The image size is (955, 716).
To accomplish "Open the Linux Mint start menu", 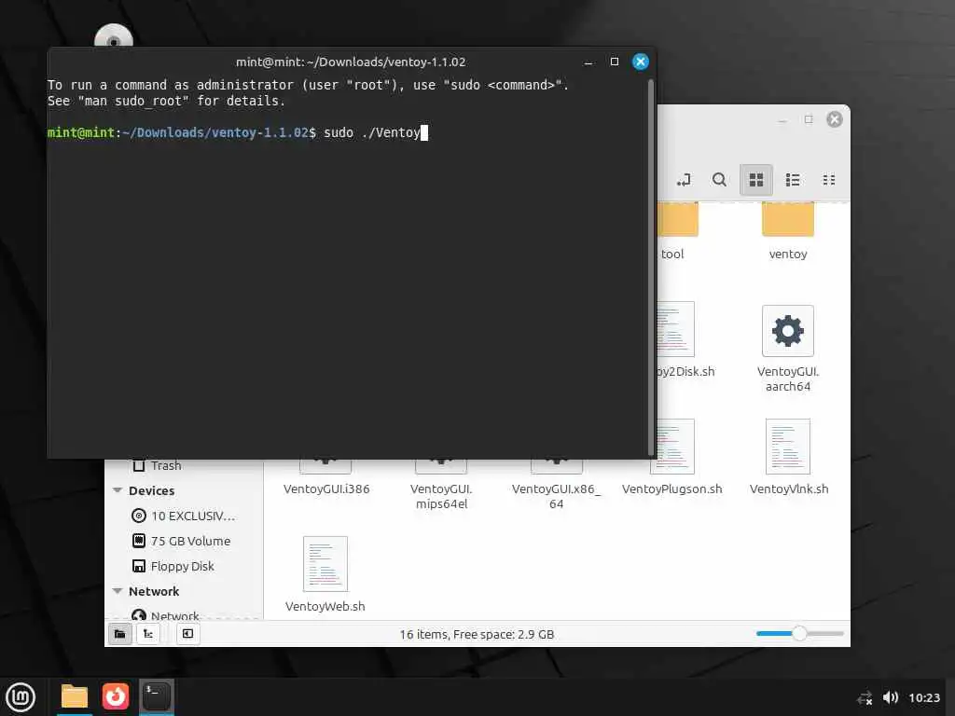I will point(21,697).
